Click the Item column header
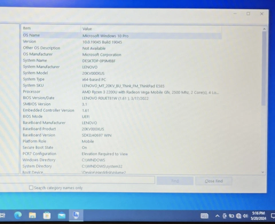The height and width of the screenshot is (224, 275). pos(51,28)
